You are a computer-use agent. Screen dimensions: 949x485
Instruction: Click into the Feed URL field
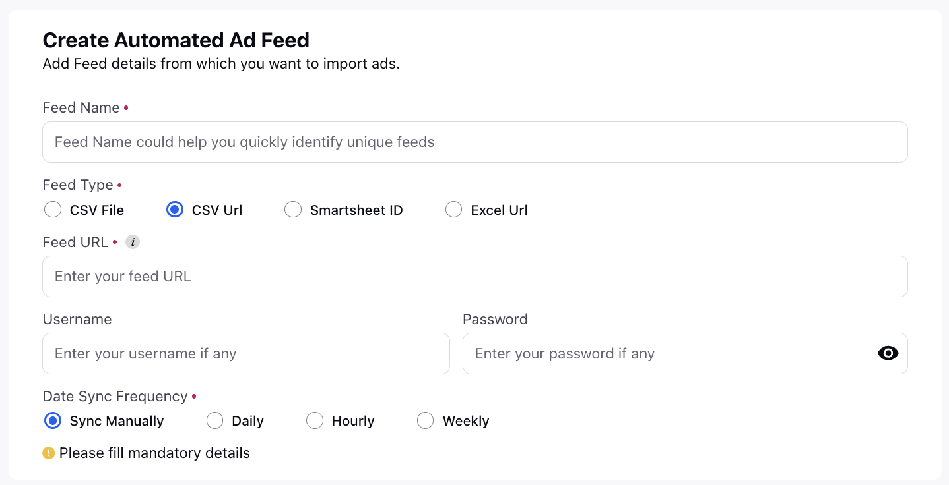(x=475, y=277)
